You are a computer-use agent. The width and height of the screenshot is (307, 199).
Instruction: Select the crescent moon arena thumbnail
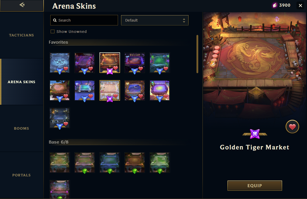tap(134, 90)
